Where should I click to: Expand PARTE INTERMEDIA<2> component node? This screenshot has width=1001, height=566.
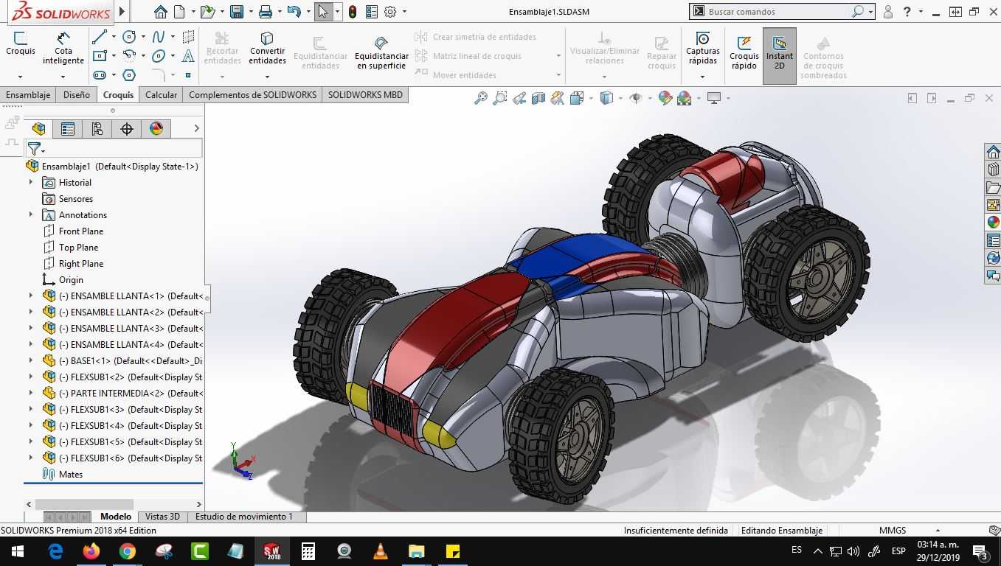[31, 393]
